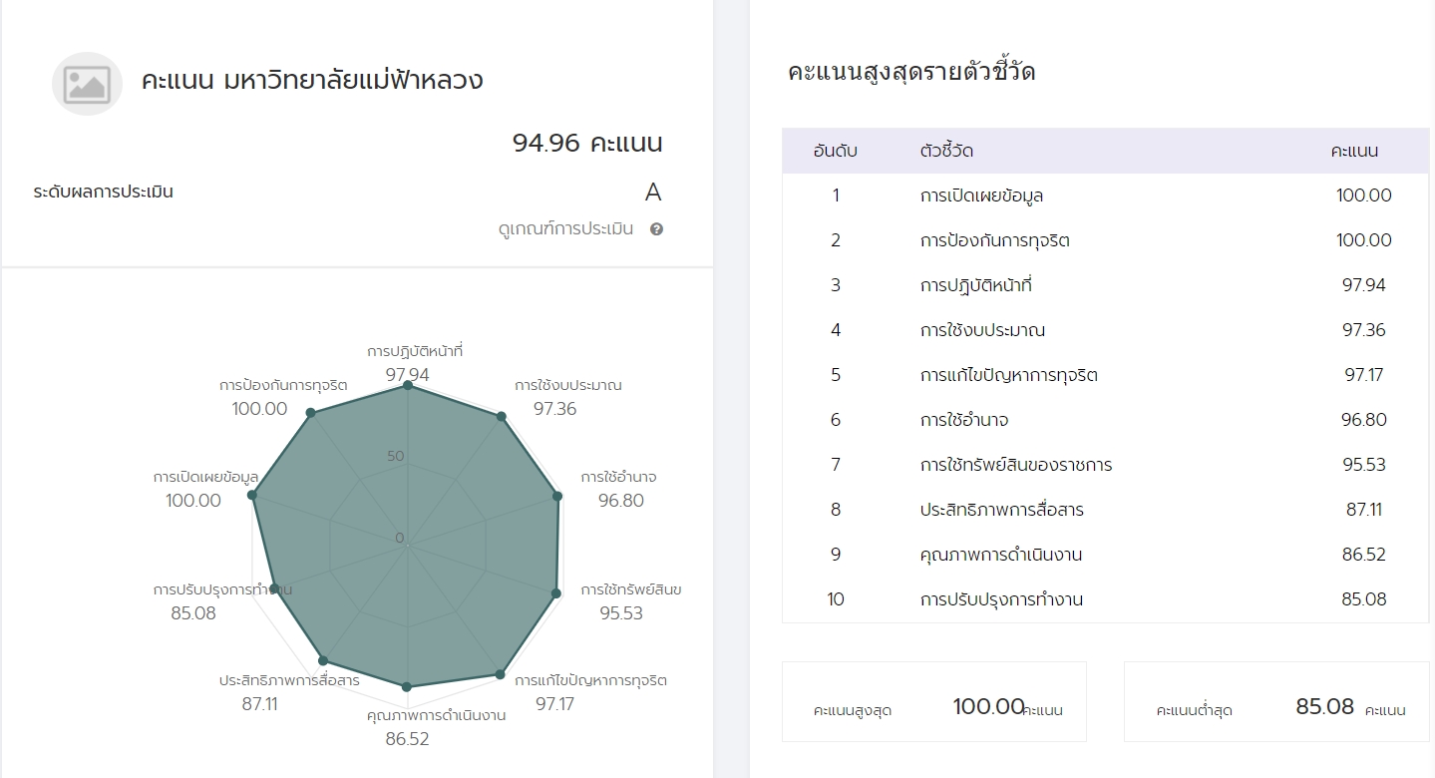Click the คะแนนต่ำสุด summary label
Viewport: 1435px width, 778px height.
pyautogui.click(x=1195, y=711)
